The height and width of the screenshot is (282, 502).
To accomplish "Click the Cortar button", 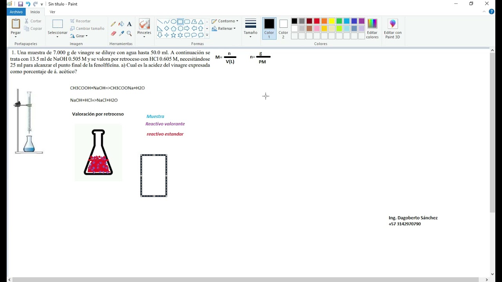I will click(33, 21).
